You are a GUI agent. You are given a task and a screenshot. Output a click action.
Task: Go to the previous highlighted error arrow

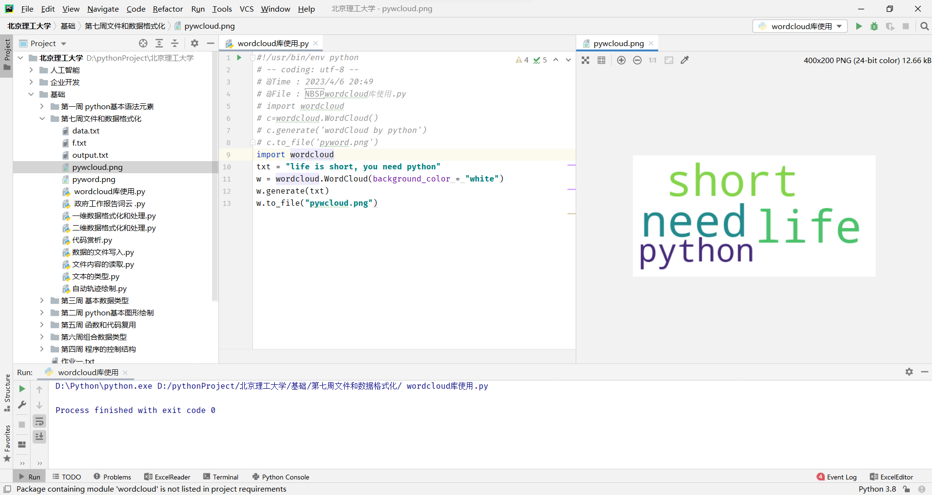coord(556,60)
